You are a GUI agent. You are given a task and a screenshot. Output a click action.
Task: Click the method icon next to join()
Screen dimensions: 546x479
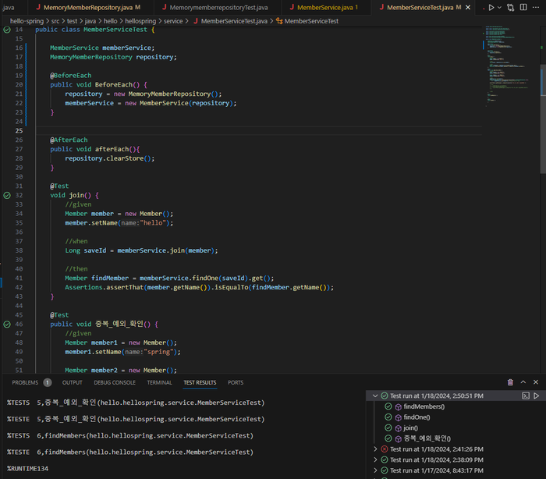(399, 428)
